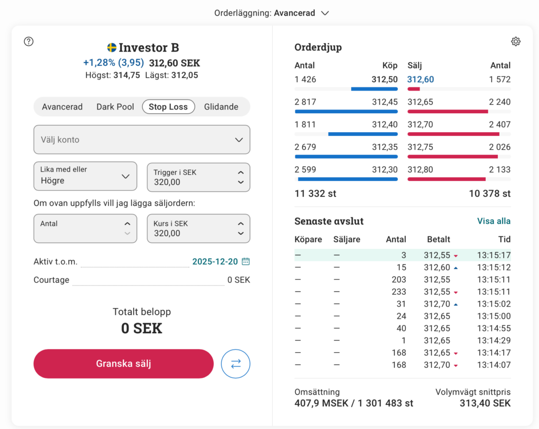Click the swap buy/sell arrows button
Image resolution: width=539 pixels, height=429 pixels.
[x=236, y=364]
